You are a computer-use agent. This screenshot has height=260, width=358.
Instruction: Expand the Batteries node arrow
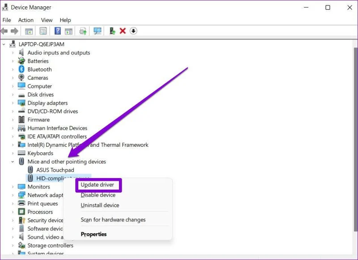click(13, 61)
